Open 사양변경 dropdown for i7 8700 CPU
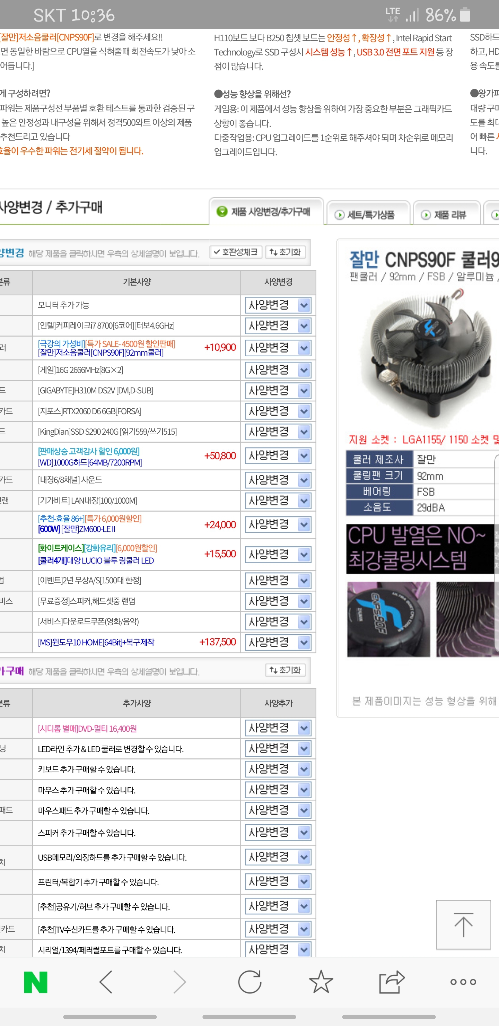The image size is (499, 1026). (278, 326)
